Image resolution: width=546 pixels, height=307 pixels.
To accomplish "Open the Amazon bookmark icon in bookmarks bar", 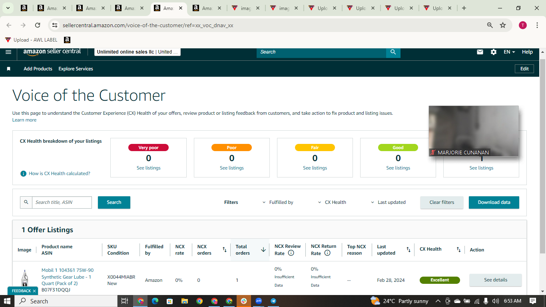I will point(67,40).
